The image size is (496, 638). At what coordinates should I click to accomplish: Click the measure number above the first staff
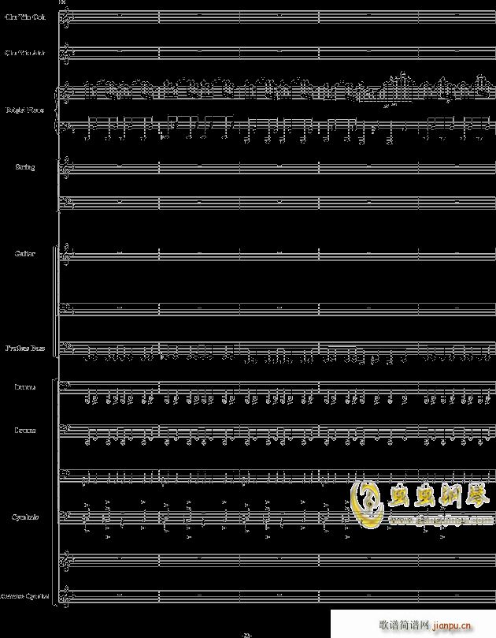click(63, 2)
